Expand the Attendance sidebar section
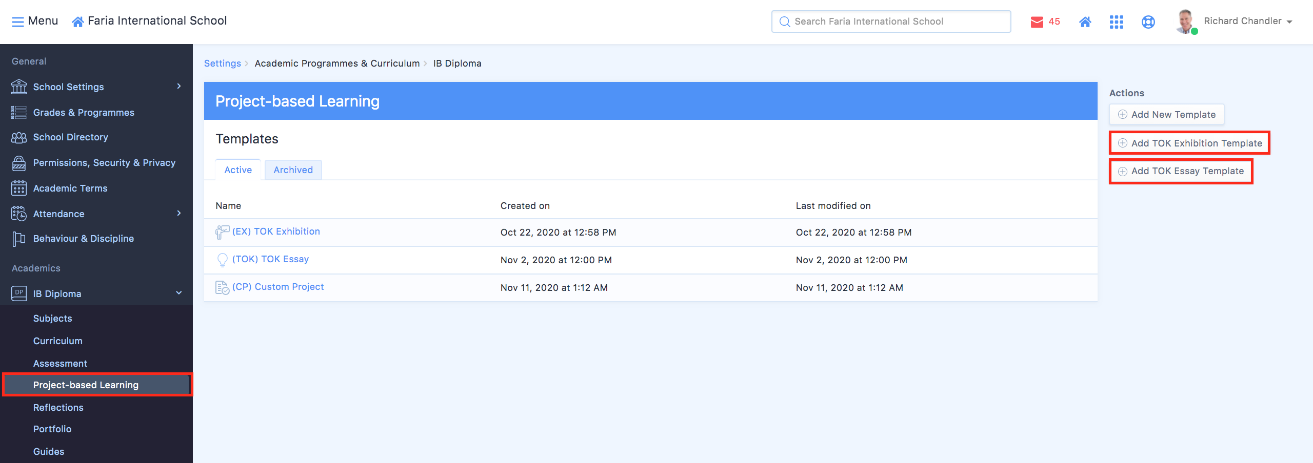 (179, 213)
